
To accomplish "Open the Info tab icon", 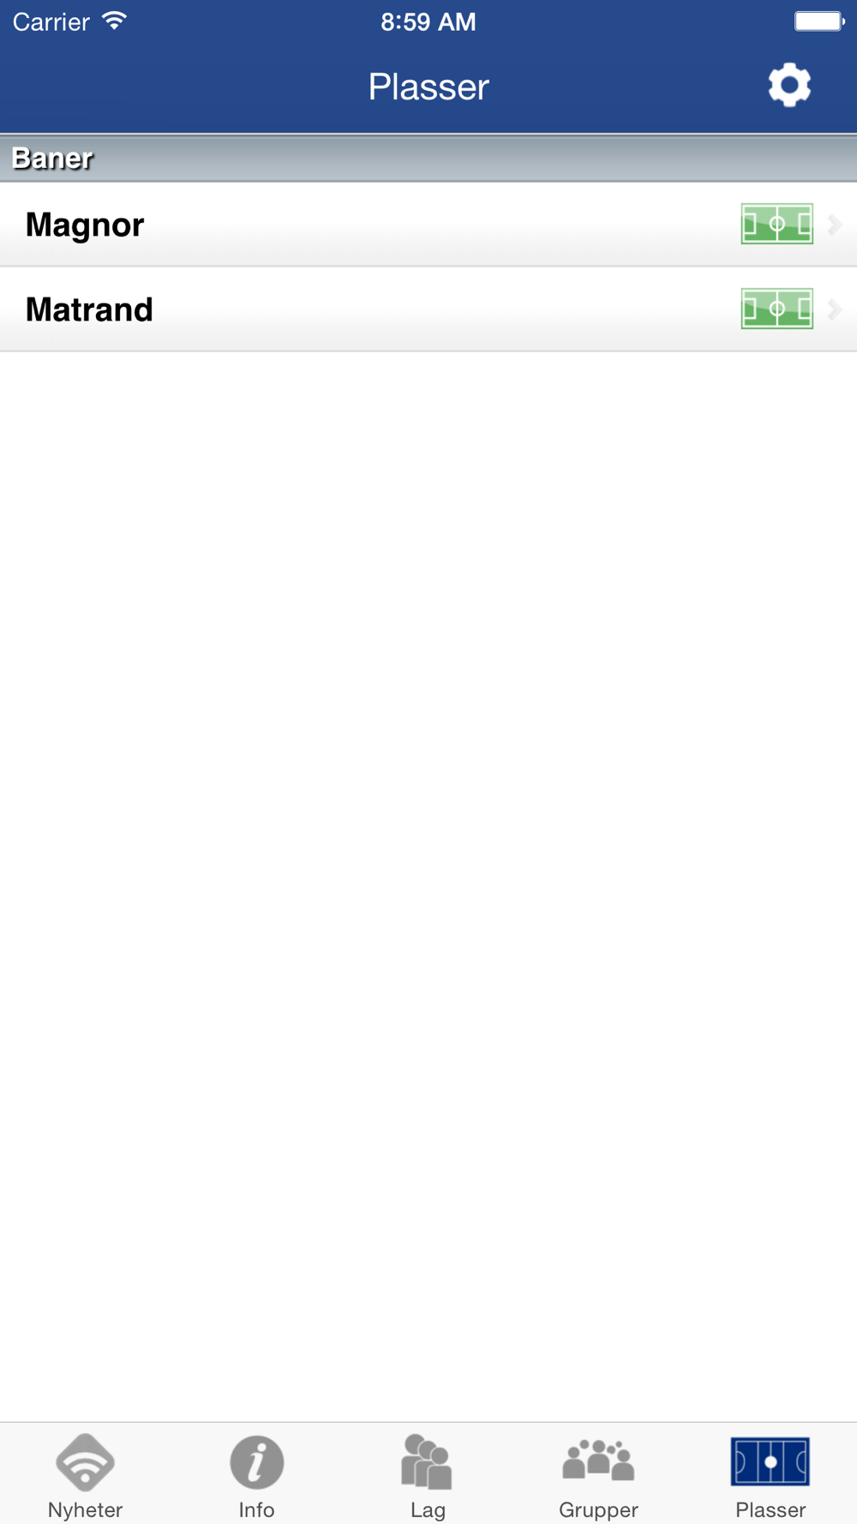I will tap(256, 1462).
